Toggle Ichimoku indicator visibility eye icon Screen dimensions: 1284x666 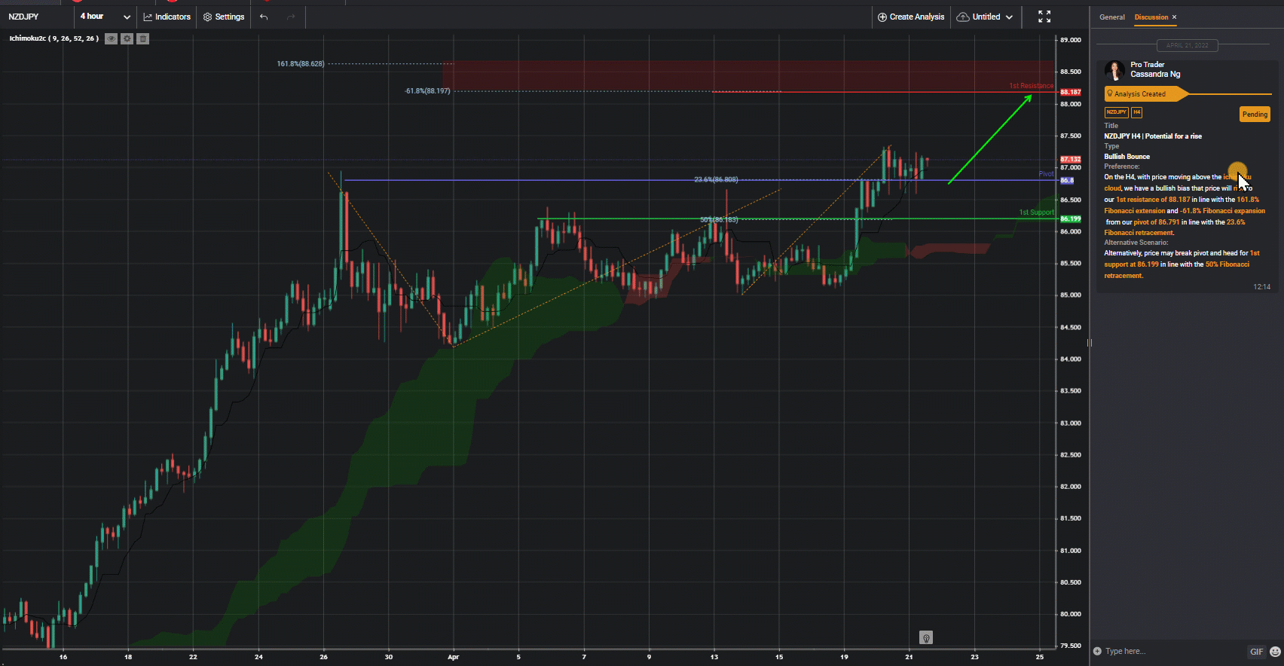(x=111, y=38)
